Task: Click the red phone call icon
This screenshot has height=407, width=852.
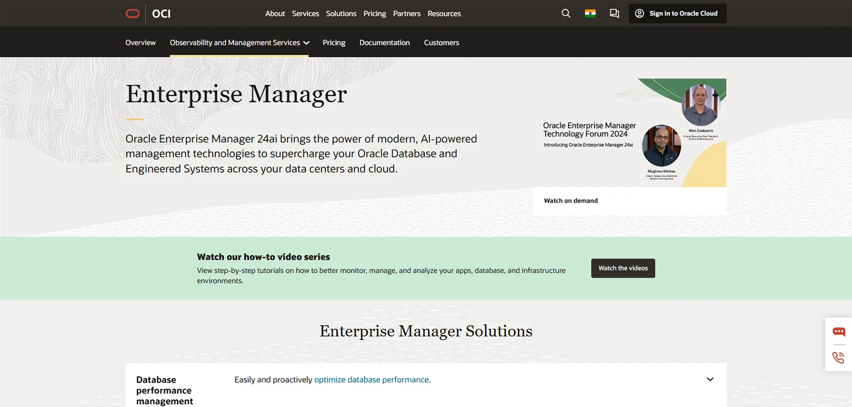Action: coord(838,358)
